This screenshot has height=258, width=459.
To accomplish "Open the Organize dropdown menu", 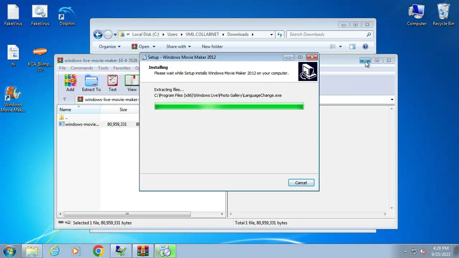I will pos(110,47).
